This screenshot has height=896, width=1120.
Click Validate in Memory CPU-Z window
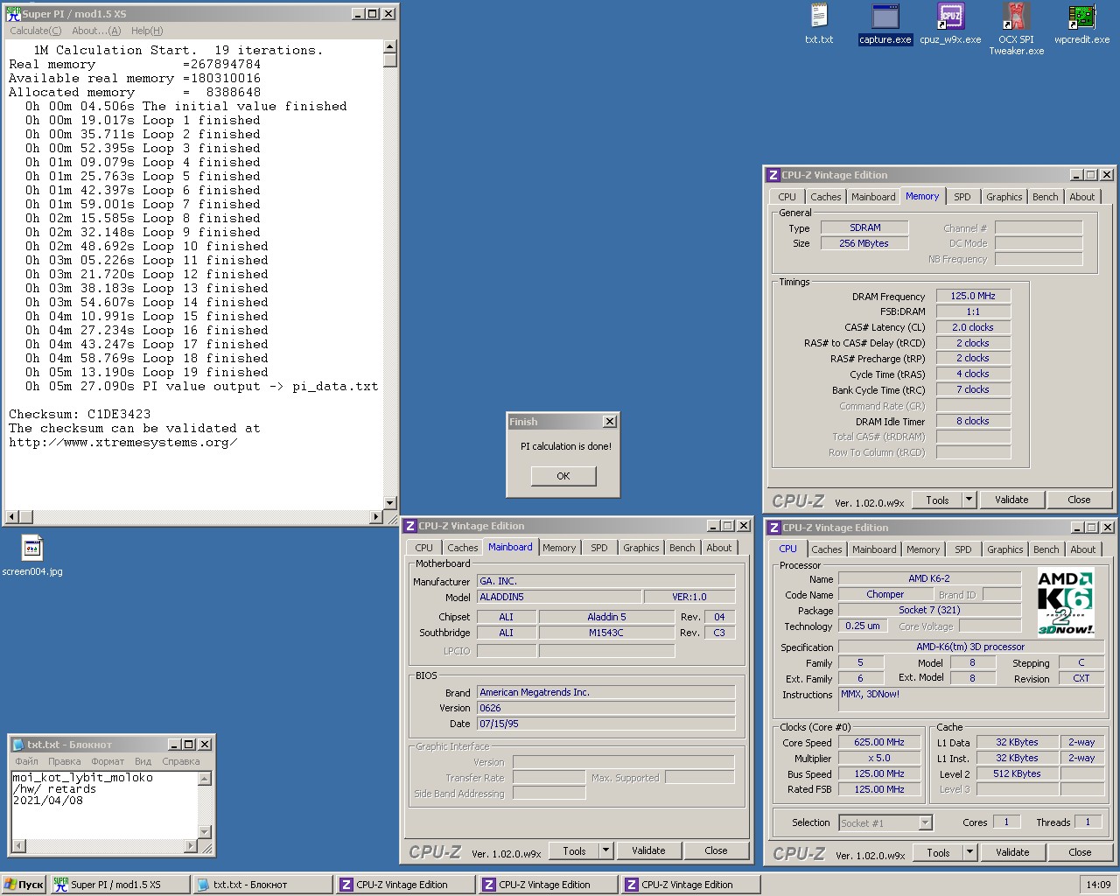coord(1011,500)
